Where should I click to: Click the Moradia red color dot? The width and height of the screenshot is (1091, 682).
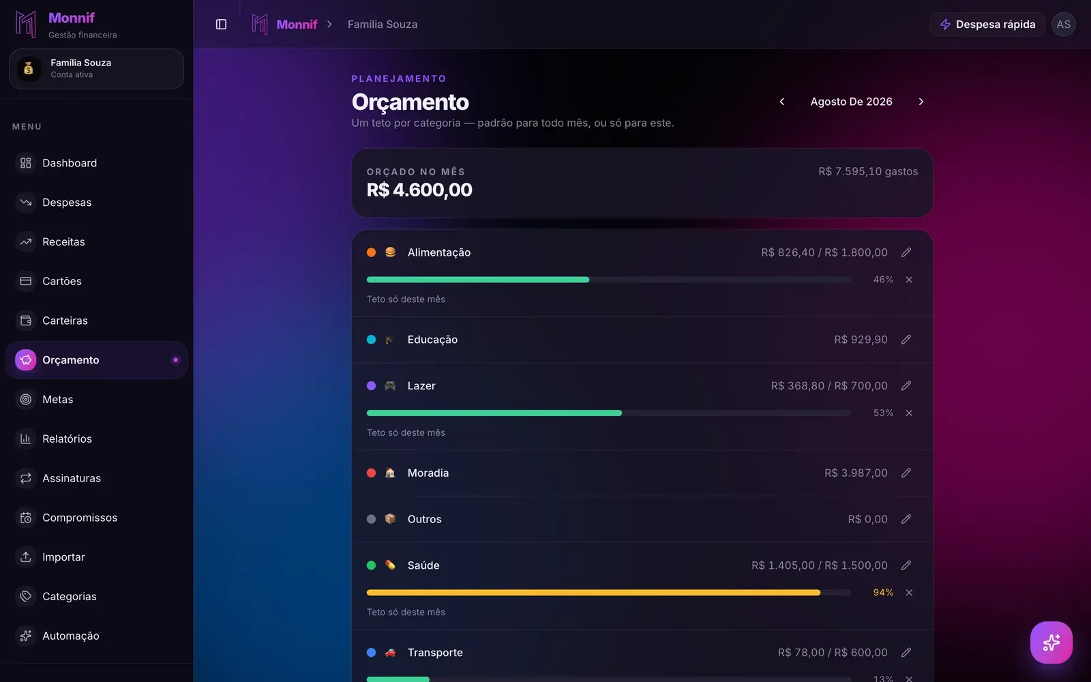pos(371,473)
